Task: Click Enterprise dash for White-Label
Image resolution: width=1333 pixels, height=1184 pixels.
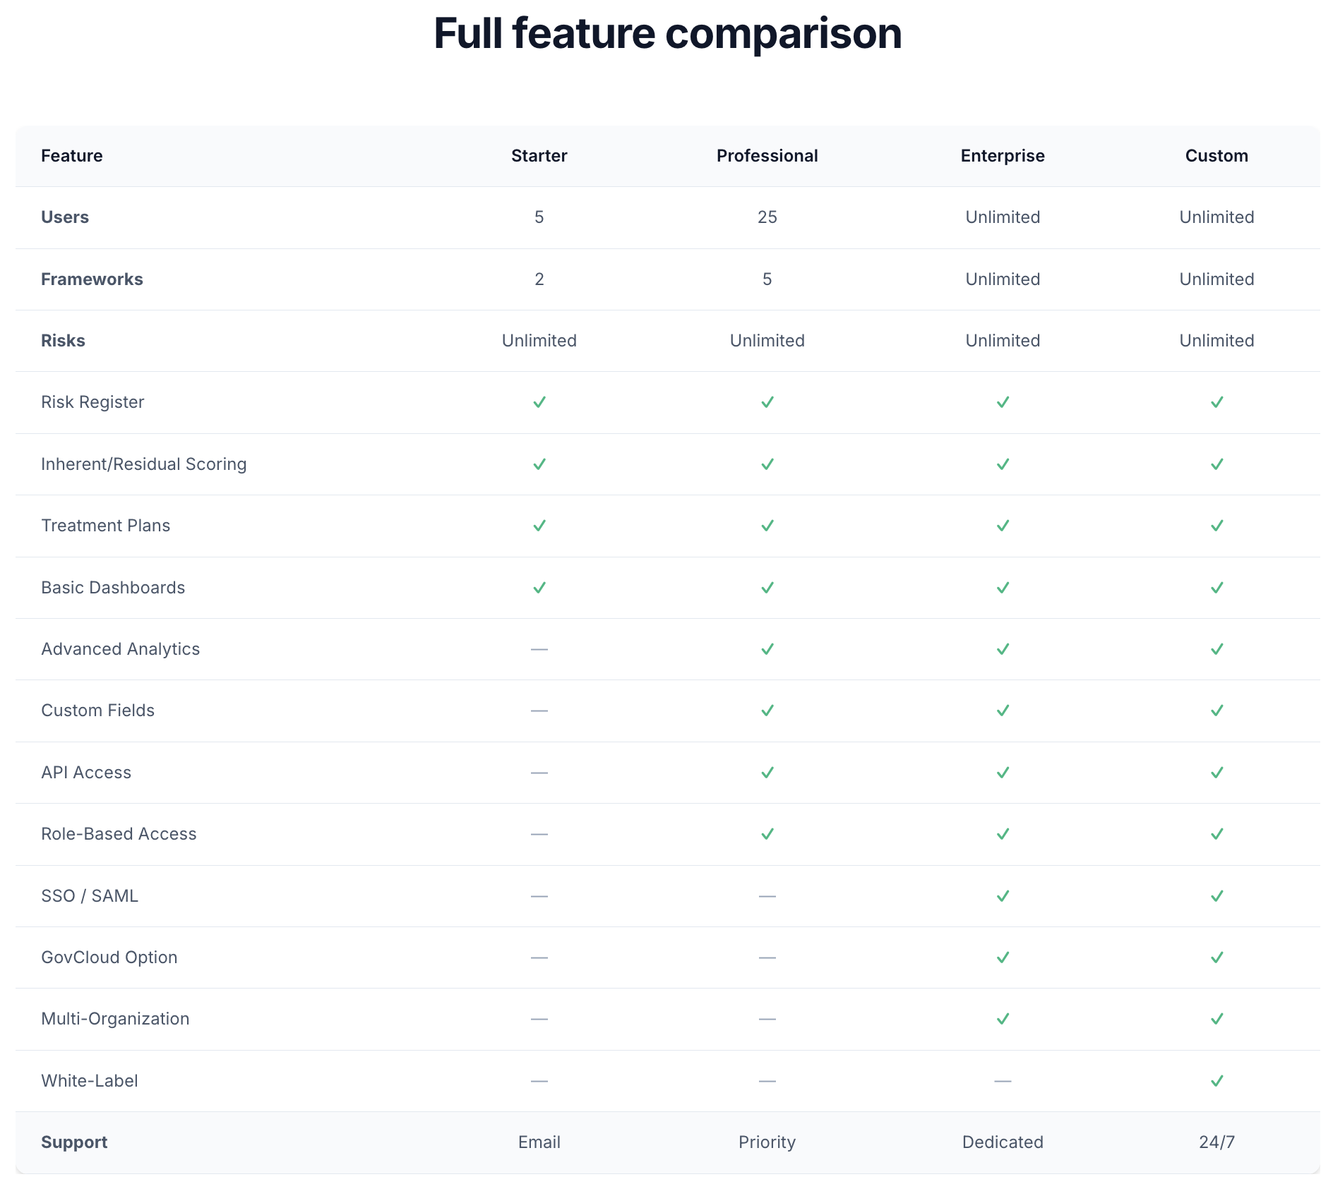Action: point(1003,1081)
